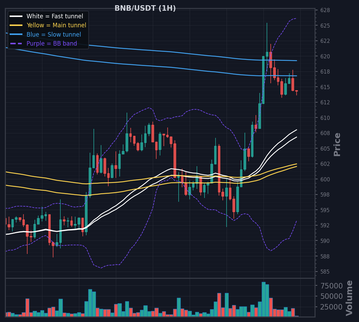The image size is (359, 322).
Task: Click the yellow line sample in the legend
Action: 16,25
